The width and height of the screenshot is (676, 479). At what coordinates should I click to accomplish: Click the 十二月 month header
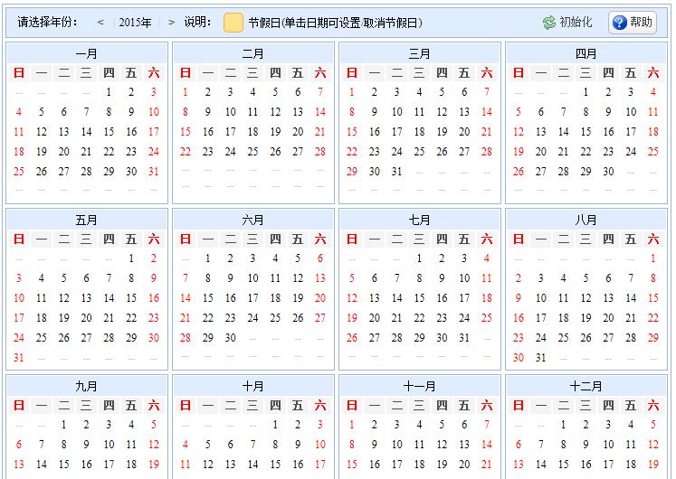586,387
